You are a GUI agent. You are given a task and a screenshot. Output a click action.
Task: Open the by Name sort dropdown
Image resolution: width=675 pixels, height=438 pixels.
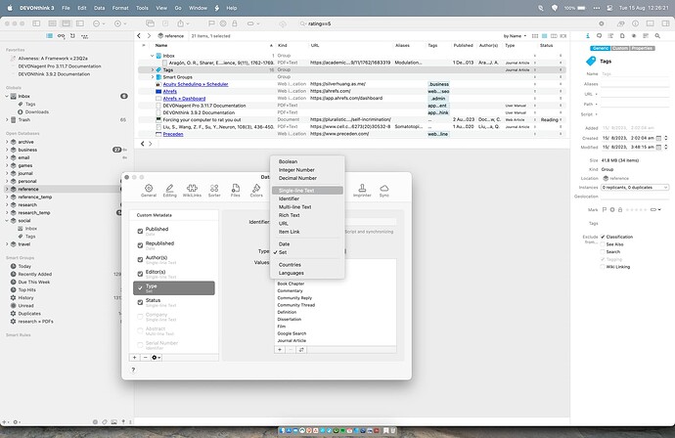[x=515, y=36]
